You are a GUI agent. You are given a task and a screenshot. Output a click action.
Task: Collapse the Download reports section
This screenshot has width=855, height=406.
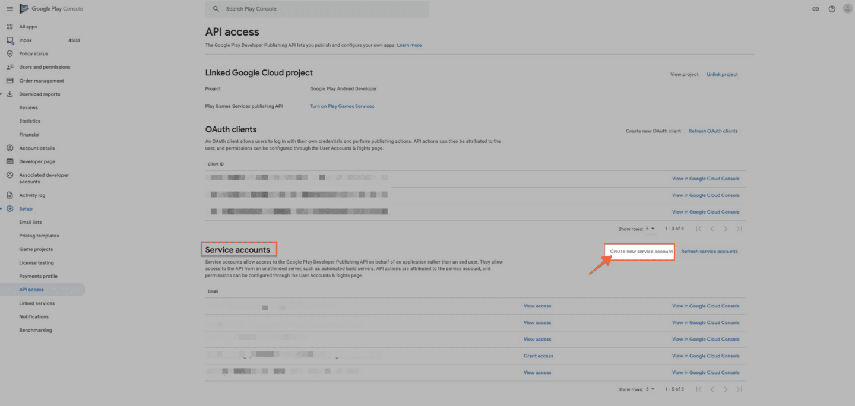tap(2, 94)
